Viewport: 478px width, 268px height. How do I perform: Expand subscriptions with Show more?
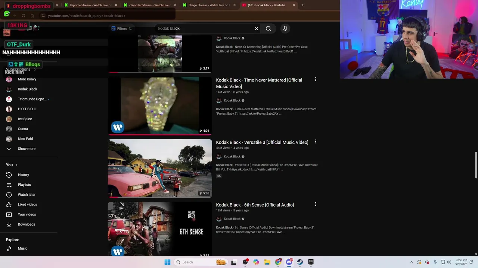(26, 149)
